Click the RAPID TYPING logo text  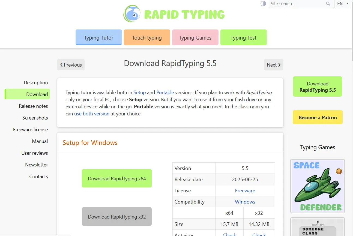(x=184, y=14)
